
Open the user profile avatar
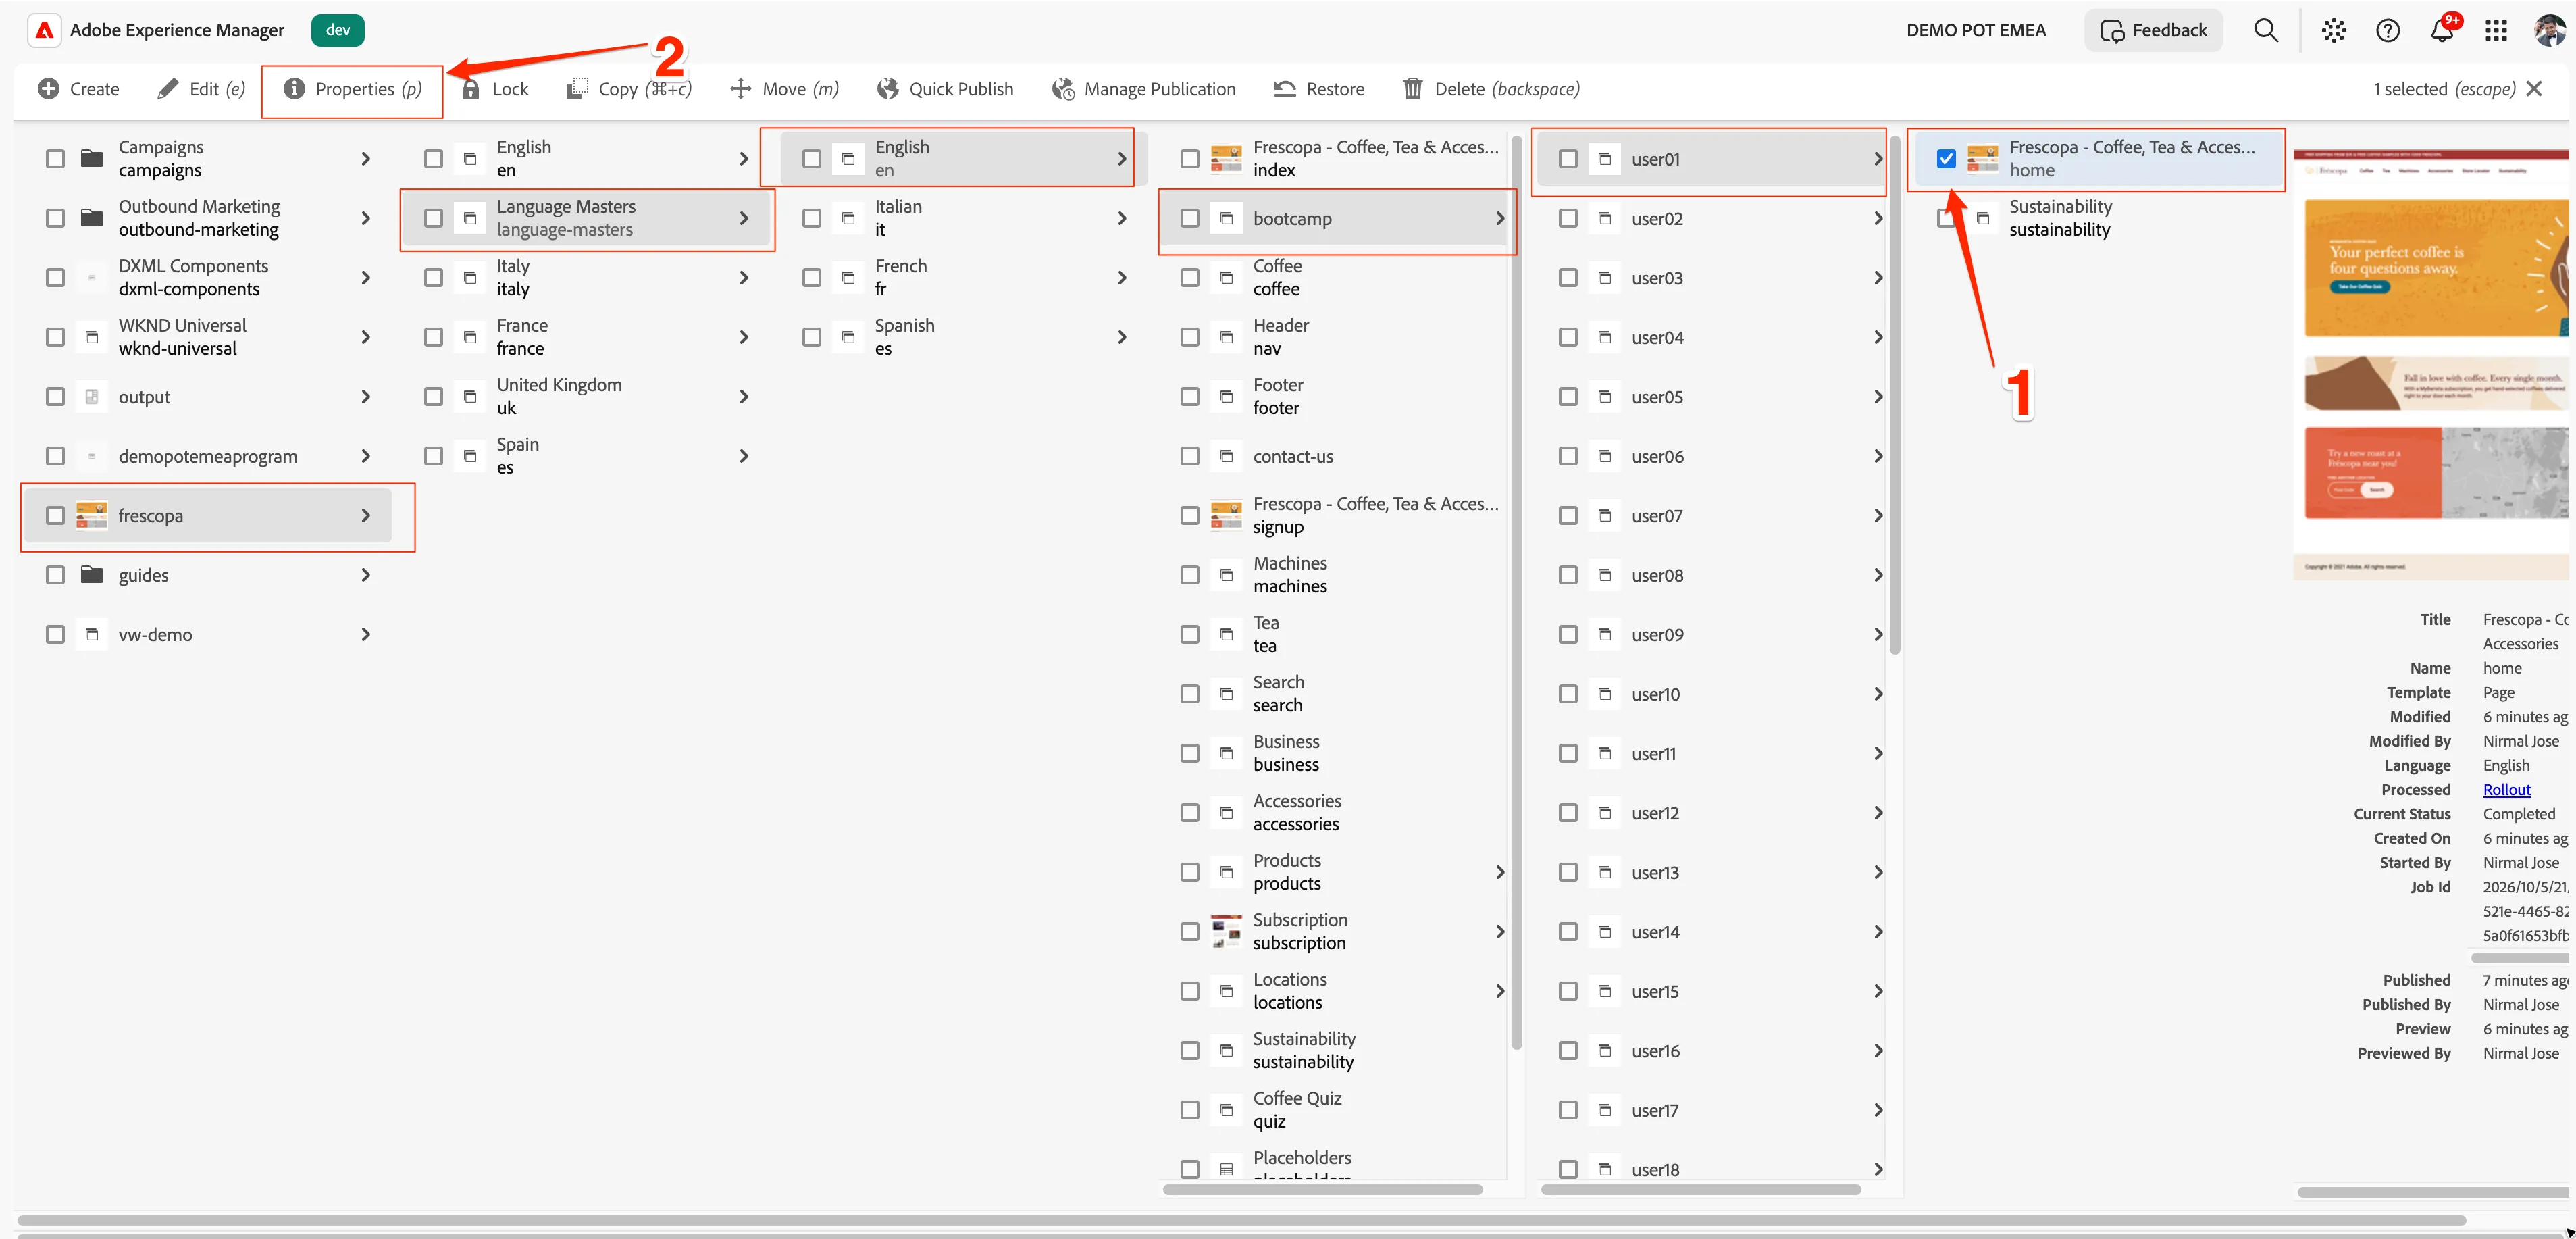[x=2549, y=30]
